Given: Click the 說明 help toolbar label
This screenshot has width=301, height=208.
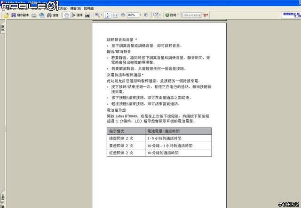Looking at the screenshot, I should [173, 15].
